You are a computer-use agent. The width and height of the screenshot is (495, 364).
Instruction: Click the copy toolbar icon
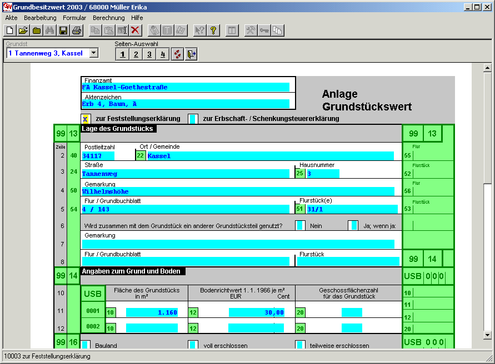coord(95,31)
